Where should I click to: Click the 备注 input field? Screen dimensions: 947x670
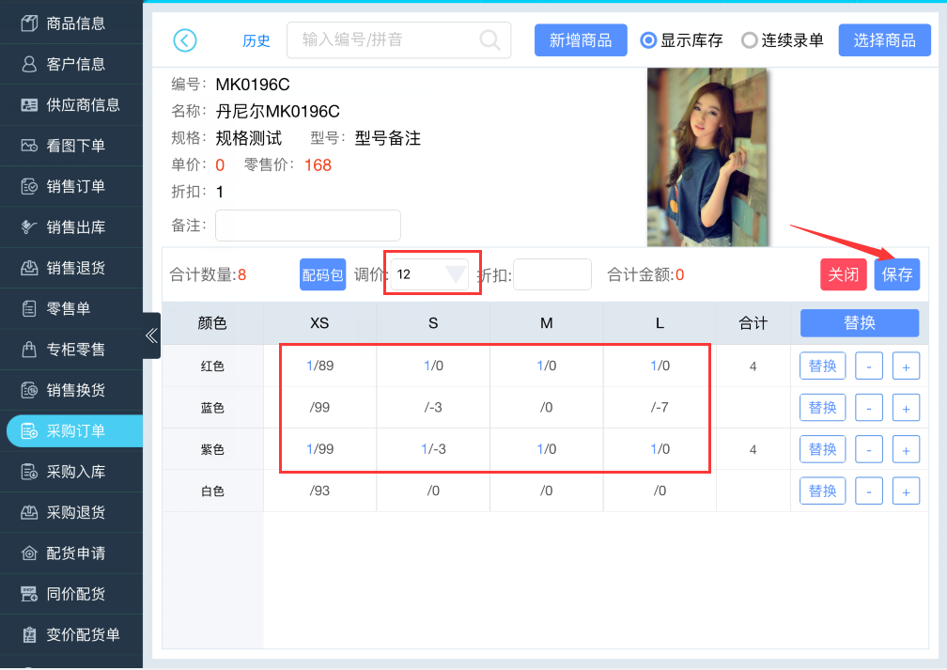click(x=308, y=226)
